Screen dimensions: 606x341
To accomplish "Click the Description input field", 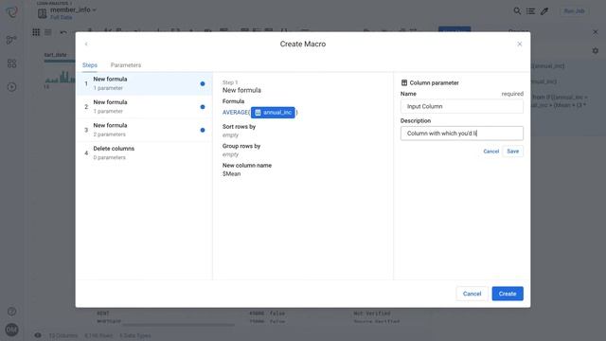I will click(462, 134).
